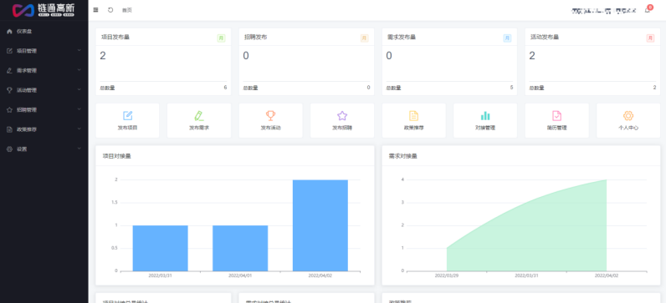Screen dimensions: 666x303
Task: Open 政策推荐 shortcut via yellow document icon
Action: (413, 115)
